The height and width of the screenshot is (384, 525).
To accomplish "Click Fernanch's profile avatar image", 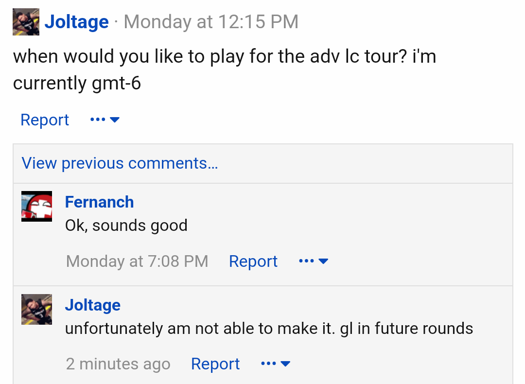I will (36, 206).
